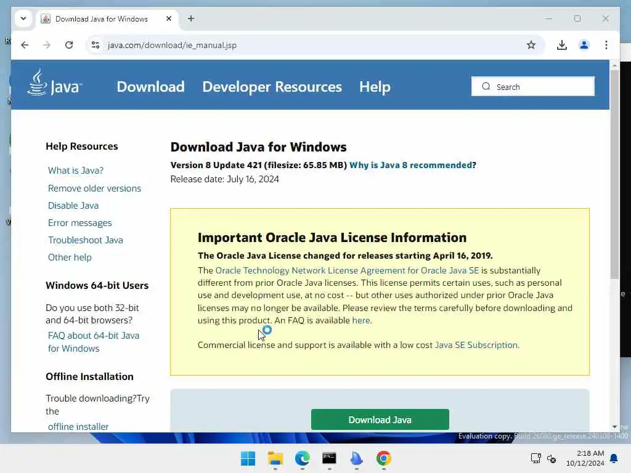Go back to the previous page

tap(25, 45)
